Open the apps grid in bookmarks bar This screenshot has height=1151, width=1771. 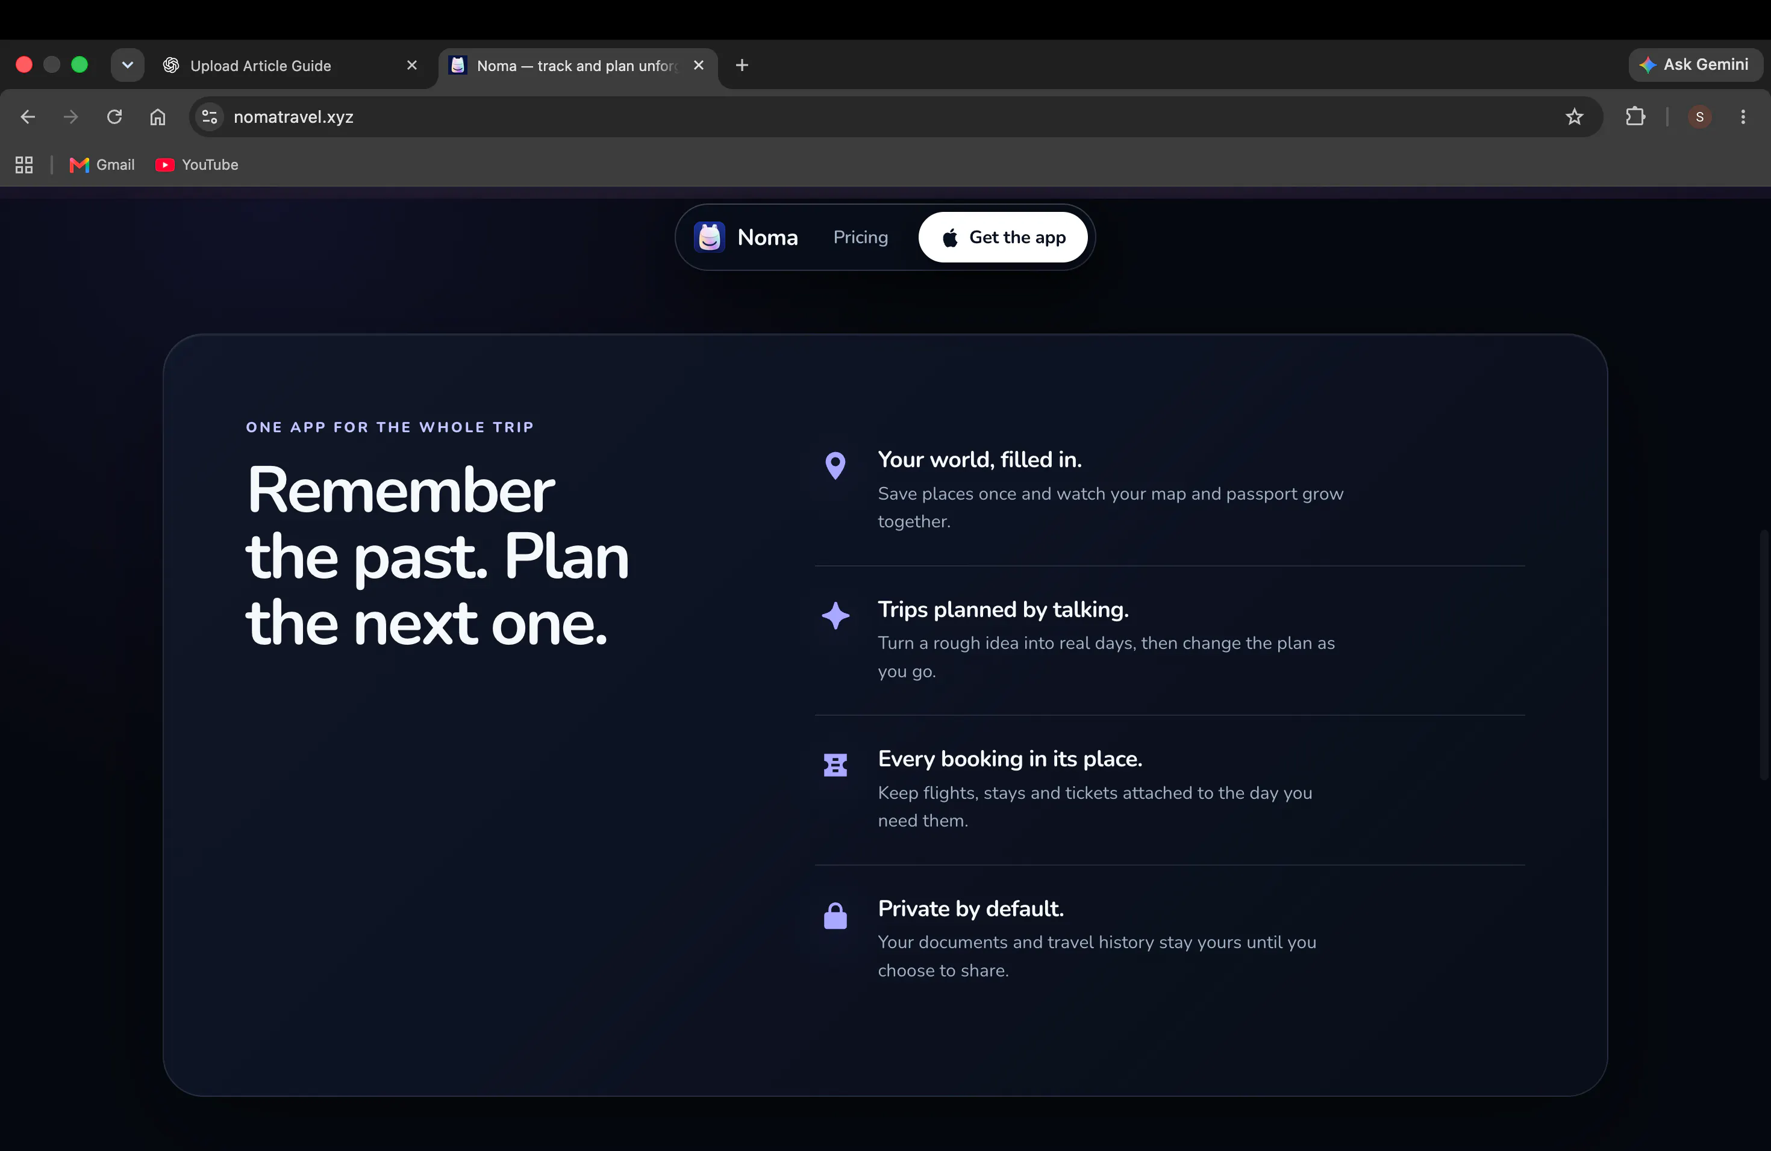pos(24,164)
